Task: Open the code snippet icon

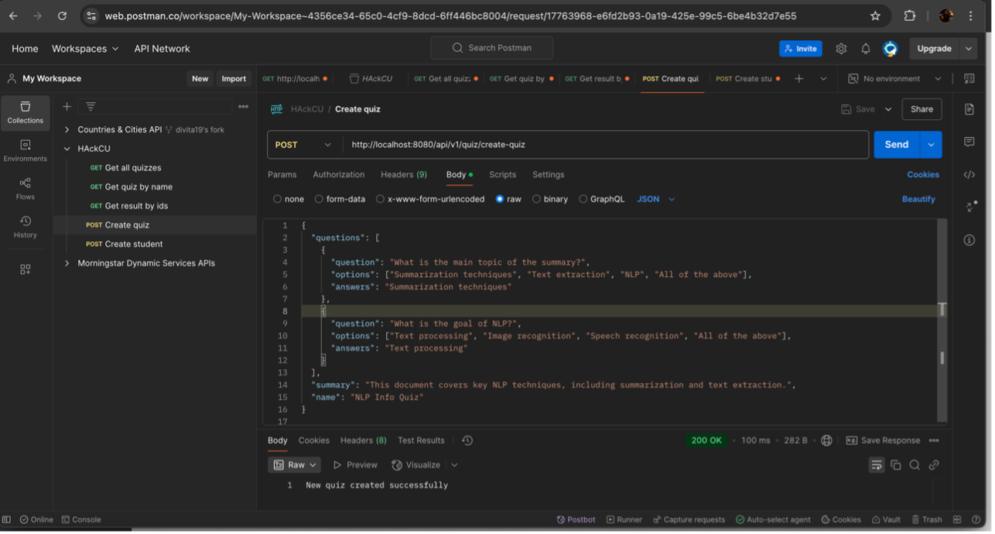Action: (x=969, y=175)
